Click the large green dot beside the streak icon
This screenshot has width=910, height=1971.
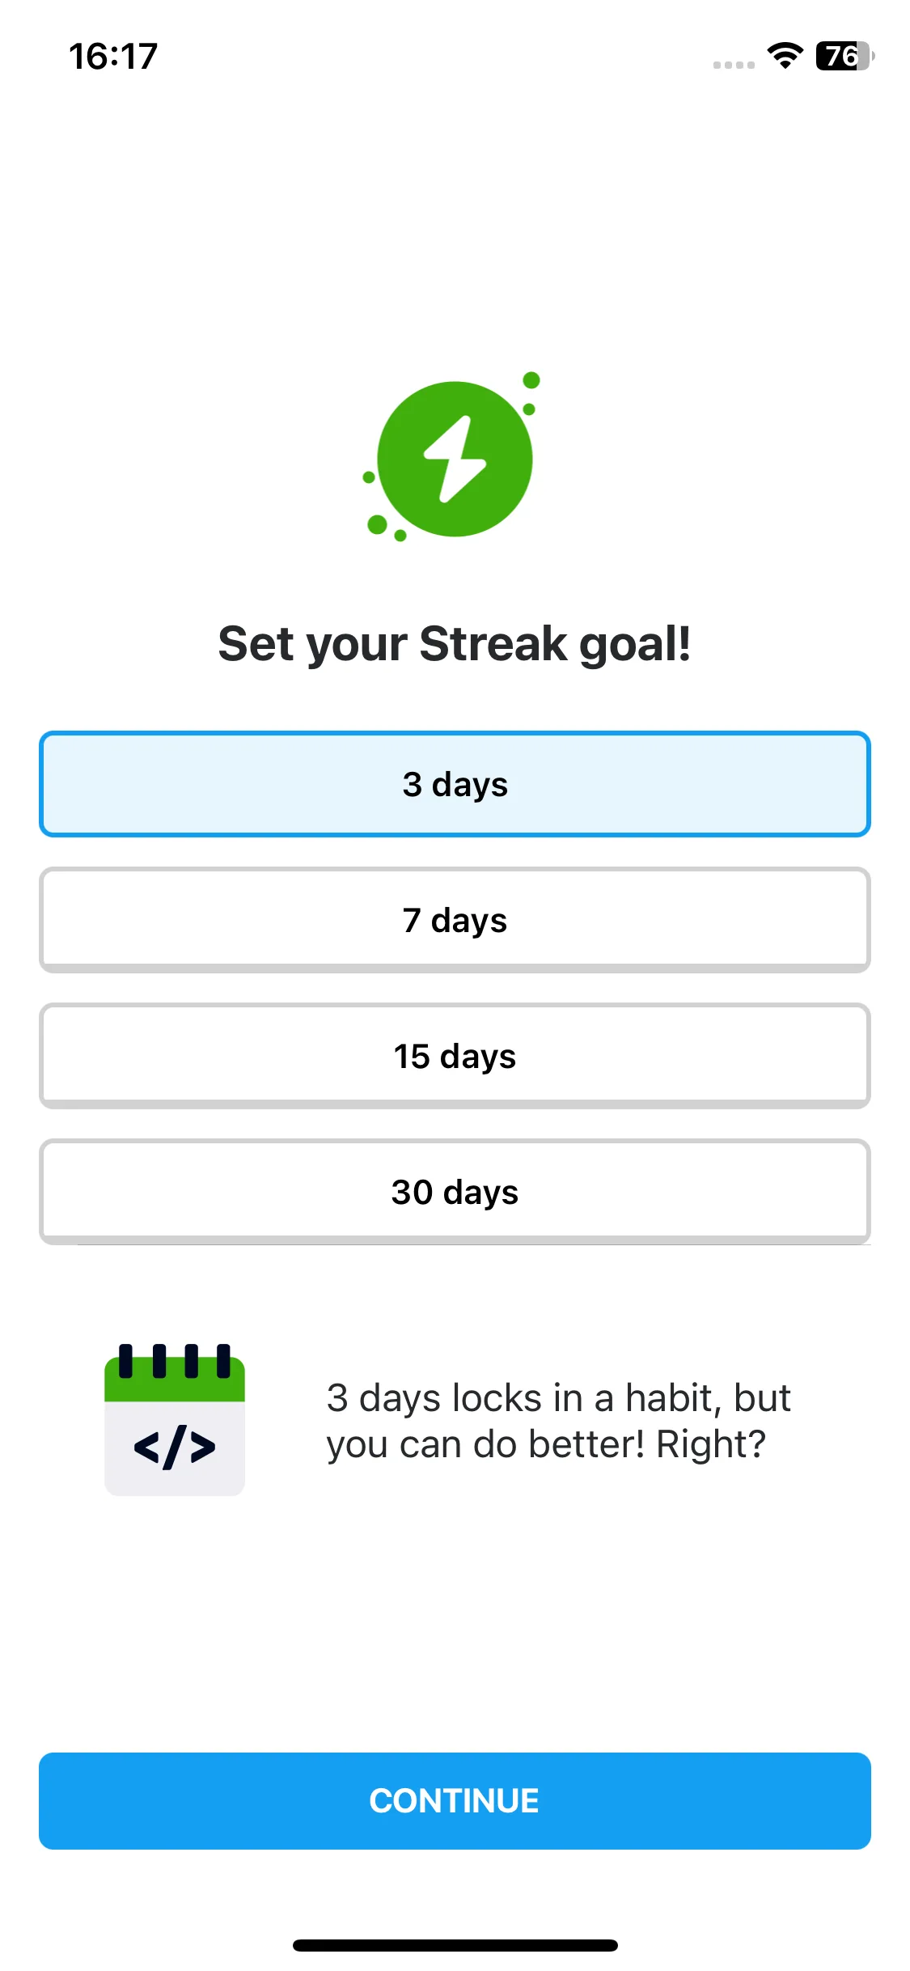click(x=377, y=524)
